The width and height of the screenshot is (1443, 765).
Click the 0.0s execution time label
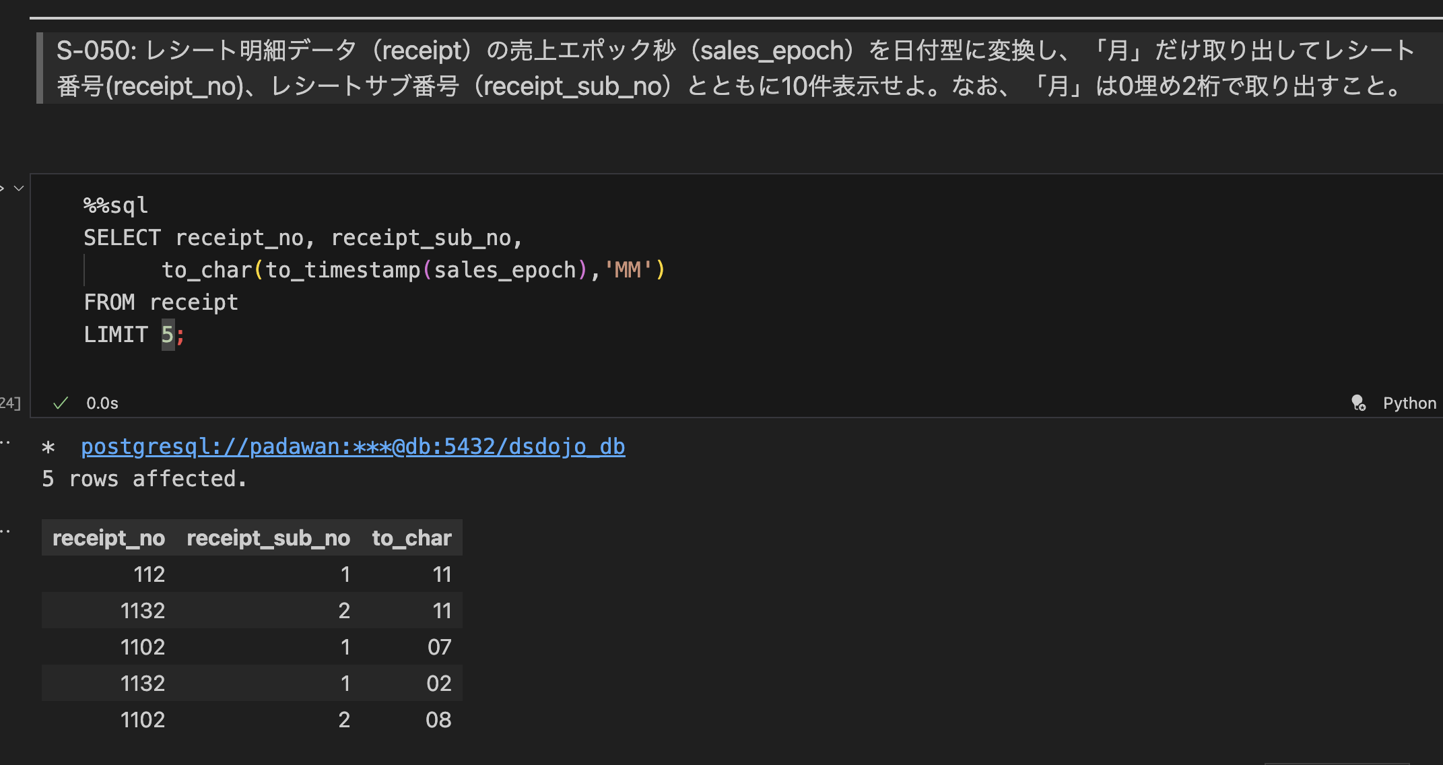pyautogui.click(x=102, y=403)
